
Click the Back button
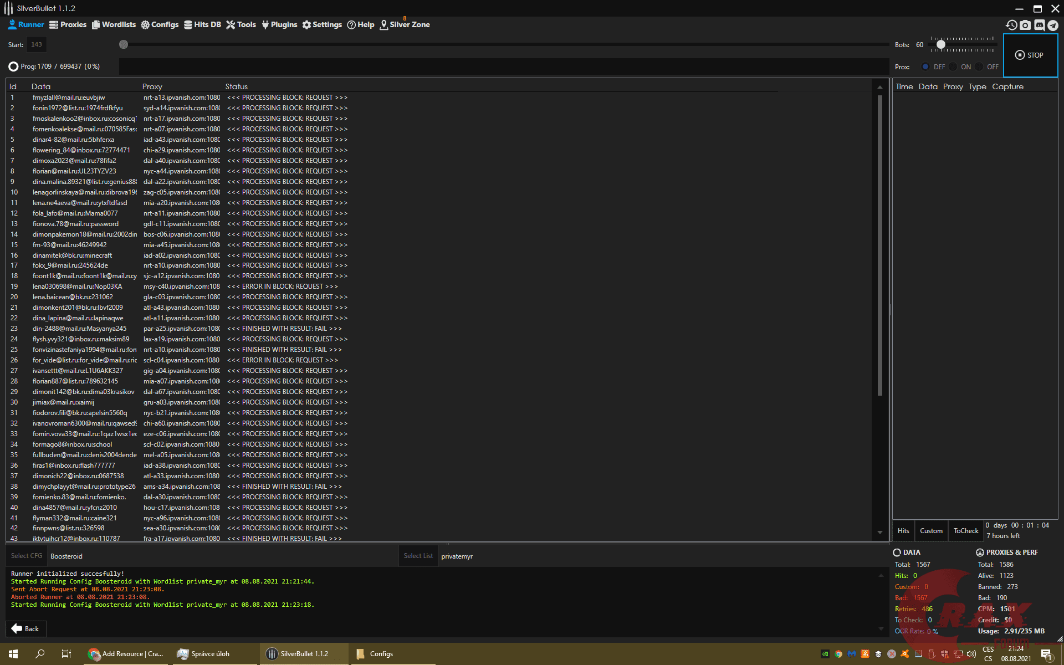tap(25, 628)
